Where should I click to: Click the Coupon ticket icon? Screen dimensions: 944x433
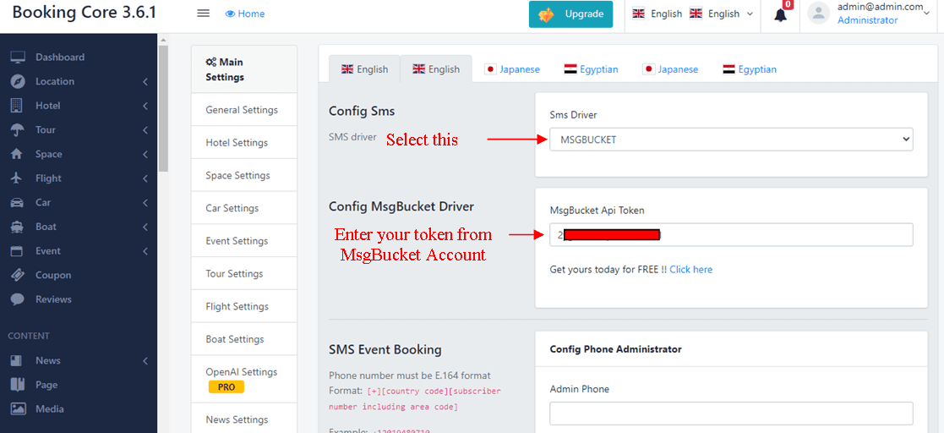click(x=17, y=275)
